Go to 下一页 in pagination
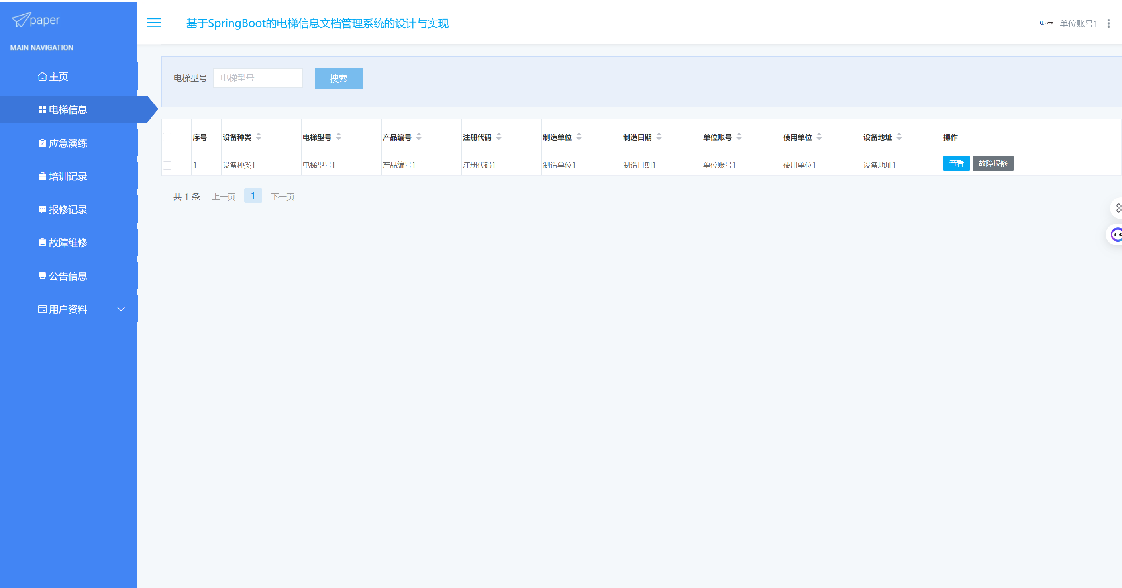The width and height of the screenshot is (1122, 588). pyautogui.click(x=283, y=197)
